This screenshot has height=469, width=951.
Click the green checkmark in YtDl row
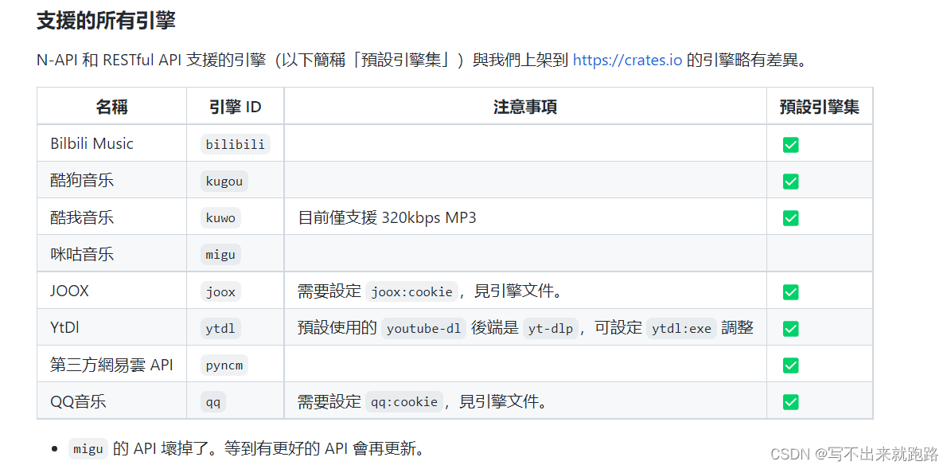(790, 329)
